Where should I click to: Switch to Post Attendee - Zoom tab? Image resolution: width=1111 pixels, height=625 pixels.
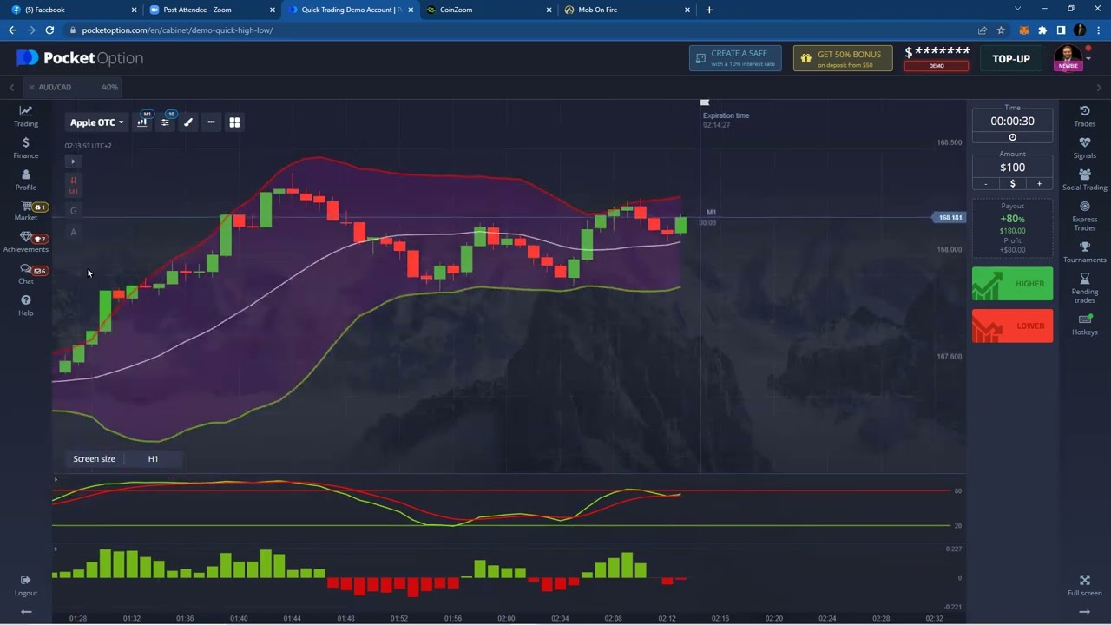(213, 10)
